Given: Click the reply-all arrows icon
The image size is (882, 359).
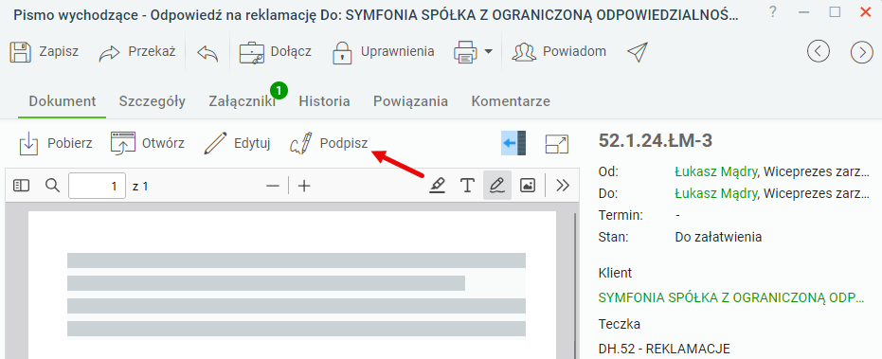Looking at the screenshot, I should point(207,52).
